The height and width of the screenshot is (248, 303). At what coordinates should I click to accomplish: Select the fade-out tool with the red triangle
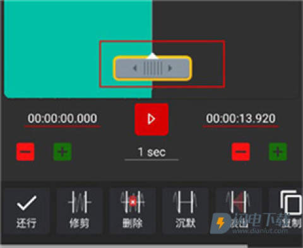coord(239,210)
